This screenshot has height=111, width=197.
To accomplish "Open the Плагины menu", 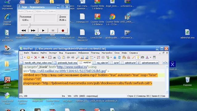I will [95, 53].
